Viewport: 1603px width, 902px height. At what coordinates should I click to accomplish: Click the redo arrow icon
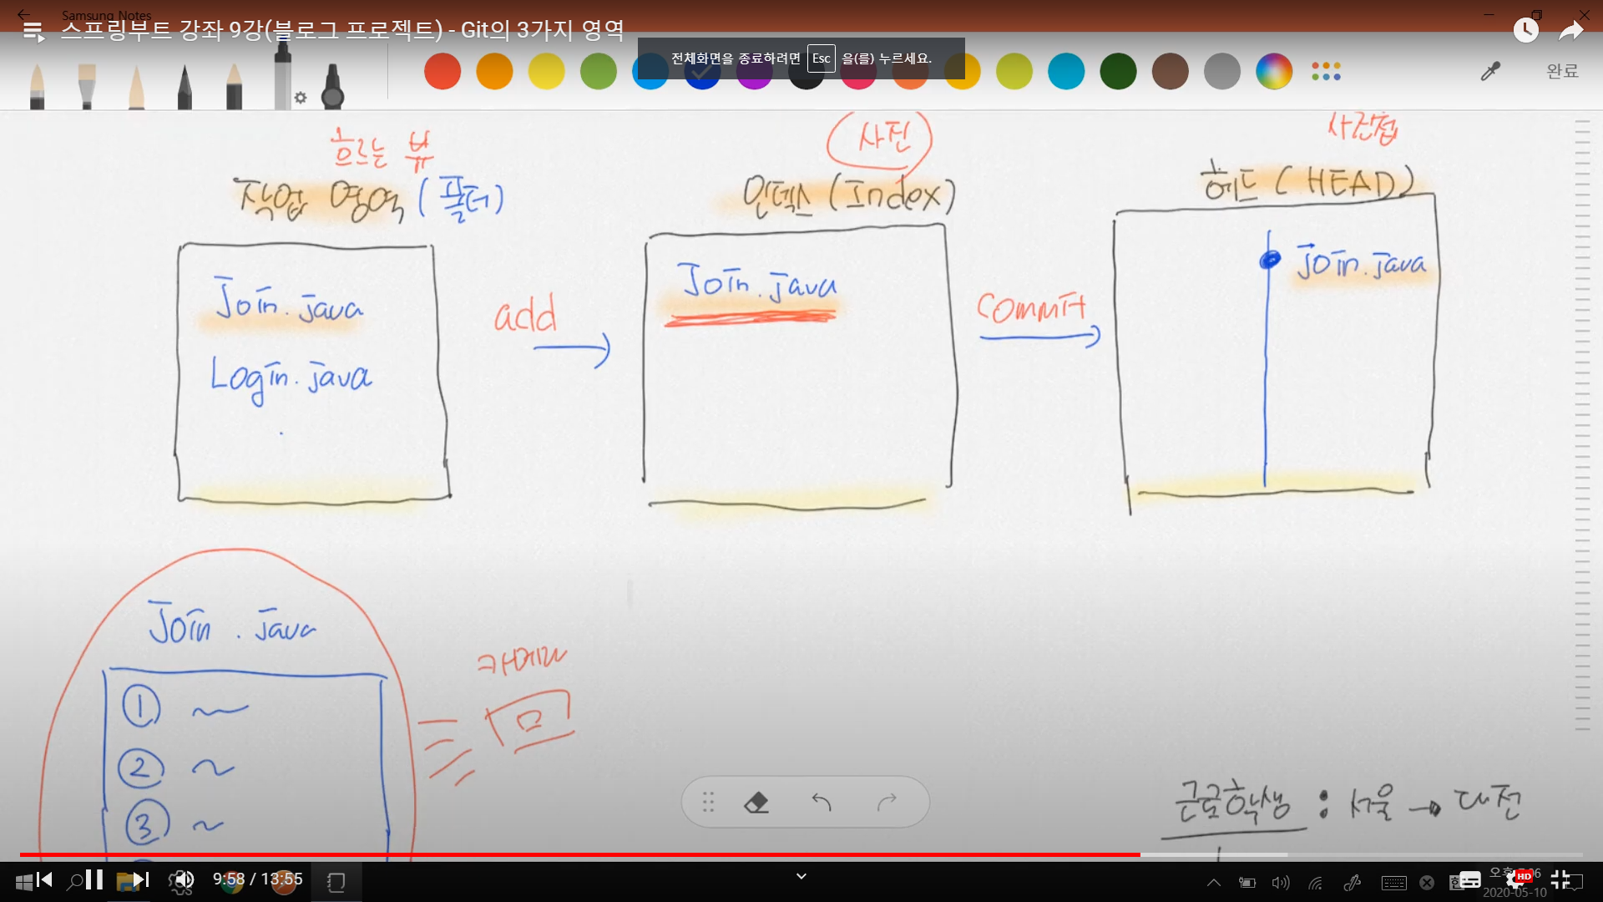pos(887,803)
